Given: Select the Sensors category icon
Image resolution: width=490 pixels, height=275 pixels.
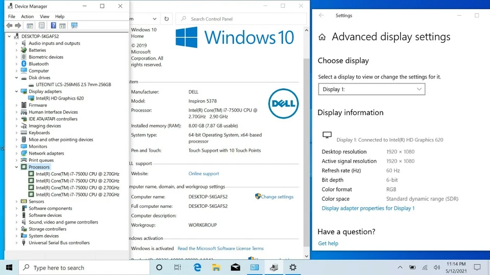Looking at the screenshot, I should [x=24, y=202].
